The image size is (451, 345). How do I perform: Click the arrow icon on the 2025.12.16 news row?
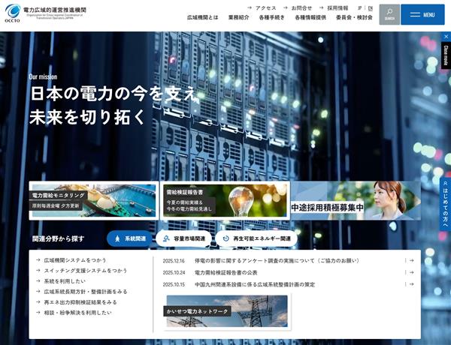(412, 260)
